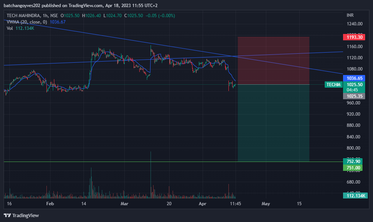This screenshot has height=222, width=373.
Task: Click the 1240.00 price axis tick
Action: coord(354,24)
